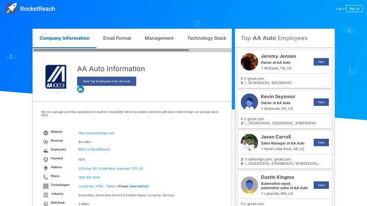367x206 pixels.
Task: Click the RocketReach brand name text
Action: tap(38, 9)
